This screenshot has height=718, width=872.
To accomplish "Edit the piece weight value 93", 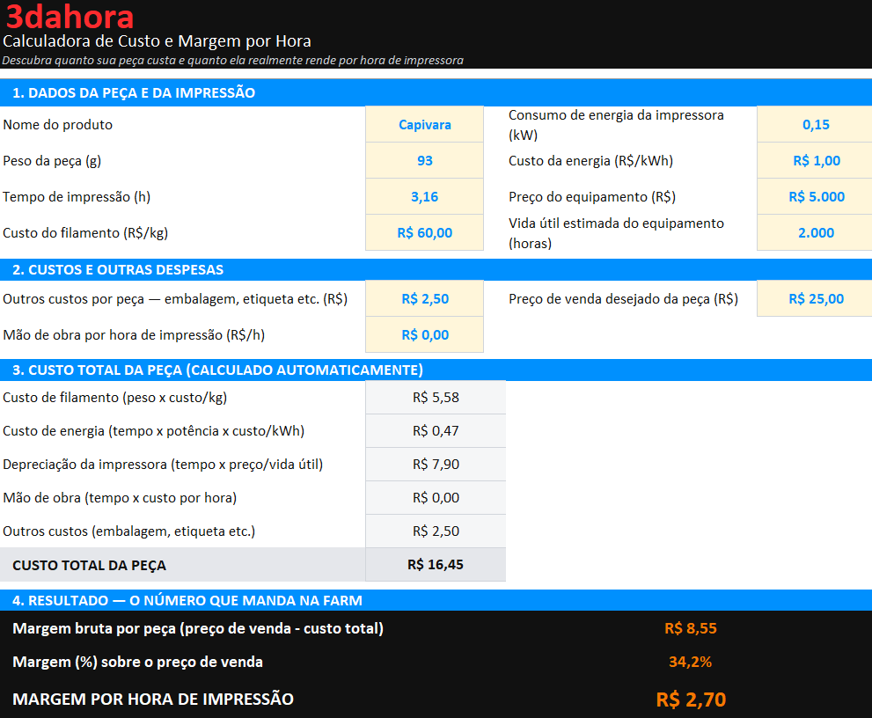I will point(424,161).
